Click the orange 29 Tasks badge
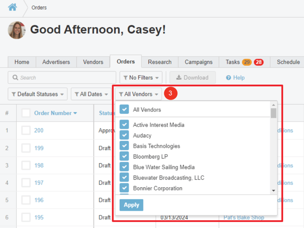The width and height of the screenshot is (304, 228). click(247, 62)
